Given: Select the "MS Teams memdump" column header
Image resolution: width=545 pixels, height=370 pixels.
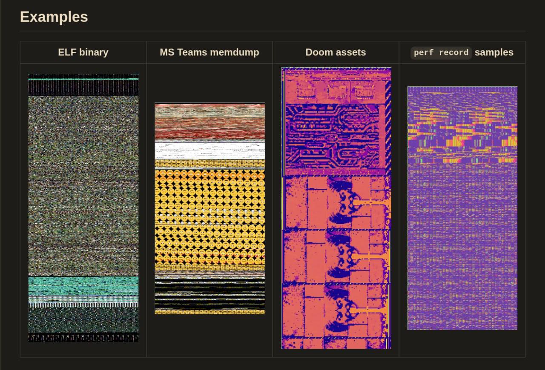Looking at the screenshot, I should click(209, 52).
